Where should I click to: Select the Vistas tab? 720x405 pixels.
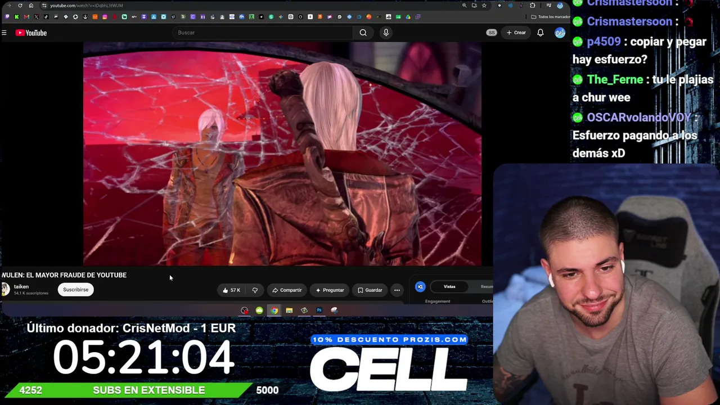pyautogui.click(x=449, y=287)
